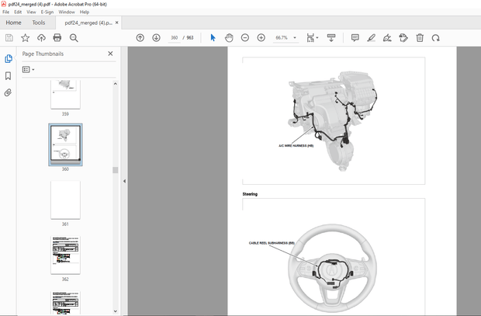Select page 362 thumbnail
The width and height of the screenshot is (481, 316).
65,255
